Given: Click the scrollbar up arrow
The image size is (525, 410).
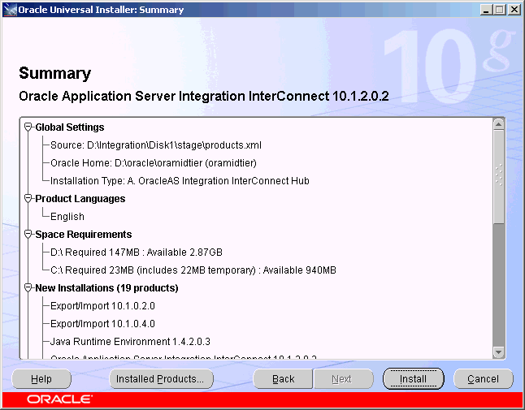Looking at the screenshot, I should pos(498,125).
